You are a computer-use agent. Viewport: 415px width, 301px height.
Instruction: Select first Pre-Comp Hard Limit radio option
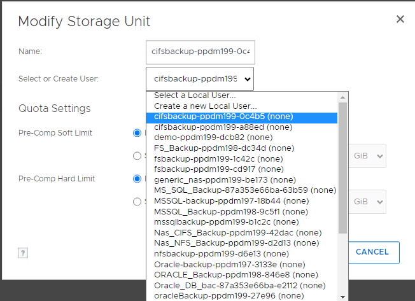[137, 179]
